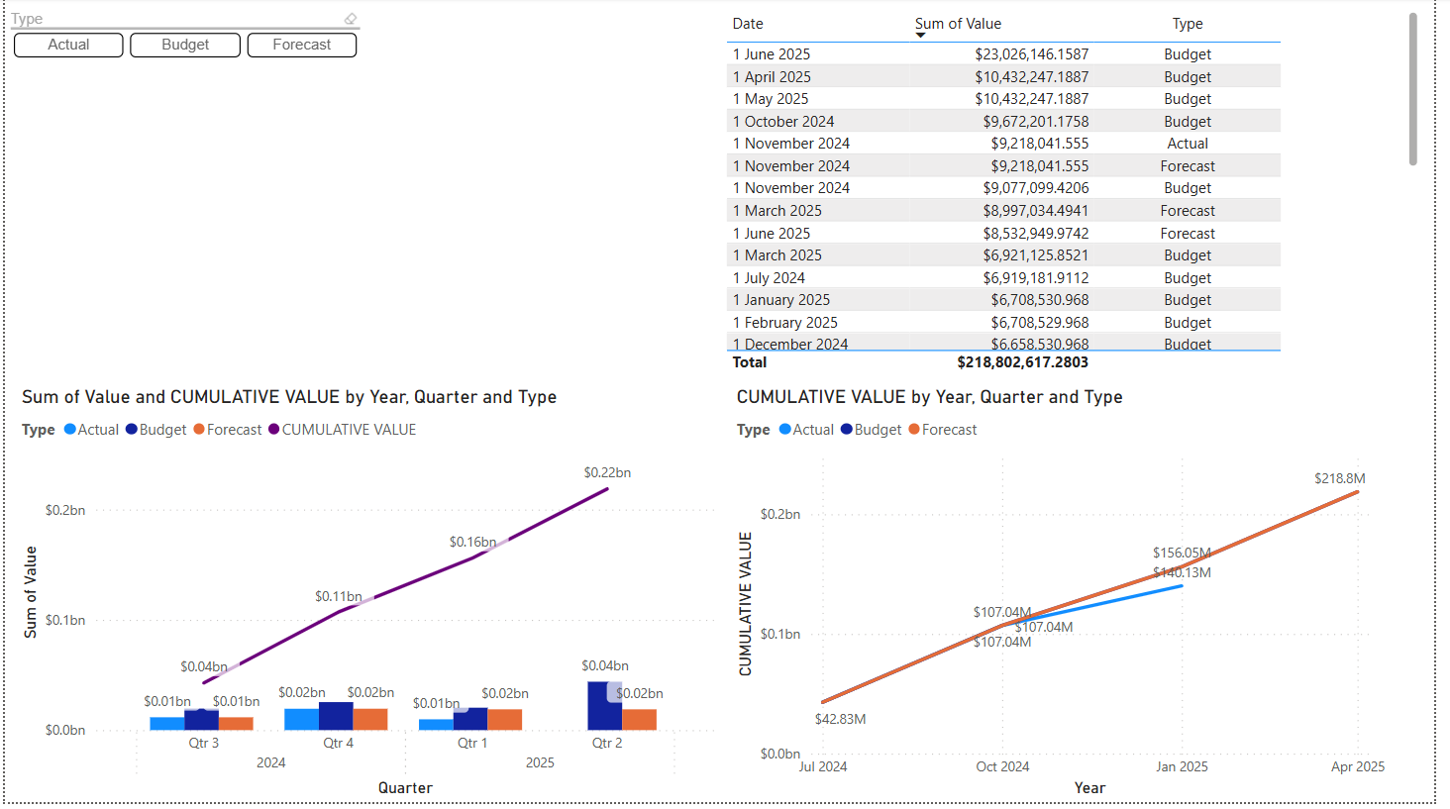
Task: Select the Forecast bar for Qtr 1
Action: pyautogui.click(x=505, y=720)
